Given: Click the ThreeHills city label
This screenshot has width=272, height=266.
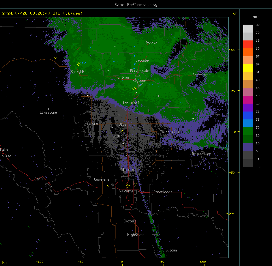Looking at the screenshot, I should [x=169, y=132].
